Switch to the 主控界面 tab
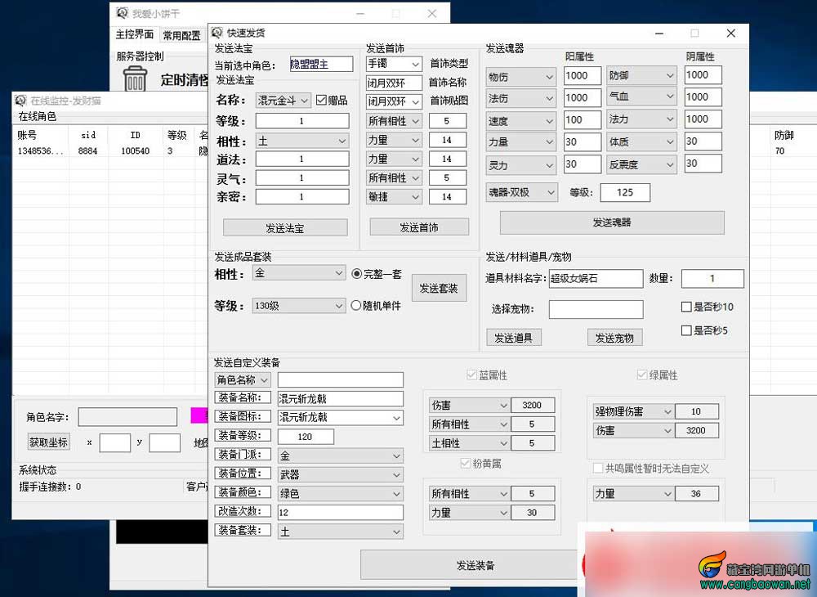817x597 pixels. coord(135,34)
